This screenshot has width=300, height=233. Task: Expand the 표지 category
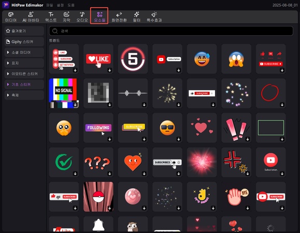24,63
